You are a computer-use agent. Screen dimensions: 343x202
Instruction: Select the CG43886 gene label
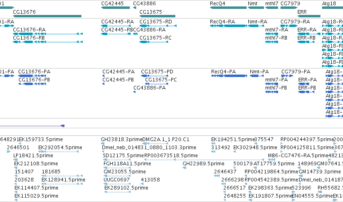[x=144, y=4]
